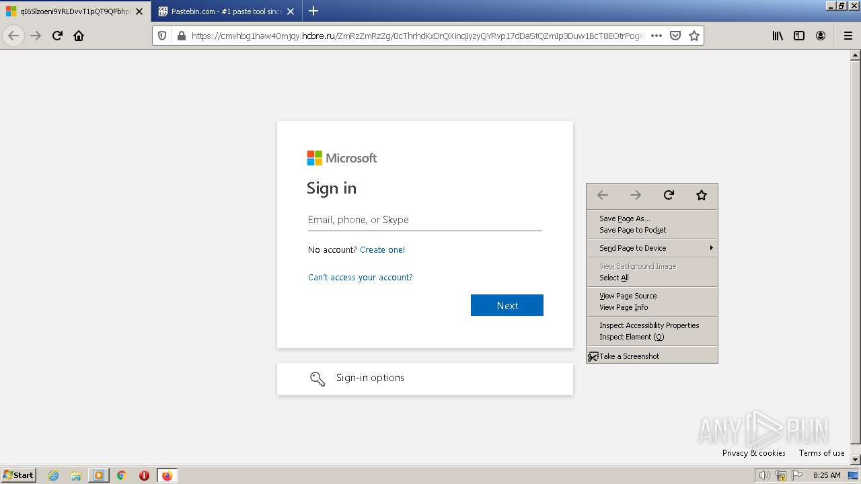Launch Internet Explorer from taskbar
Screen dimensions: 861x484
[x=54, y=475]
